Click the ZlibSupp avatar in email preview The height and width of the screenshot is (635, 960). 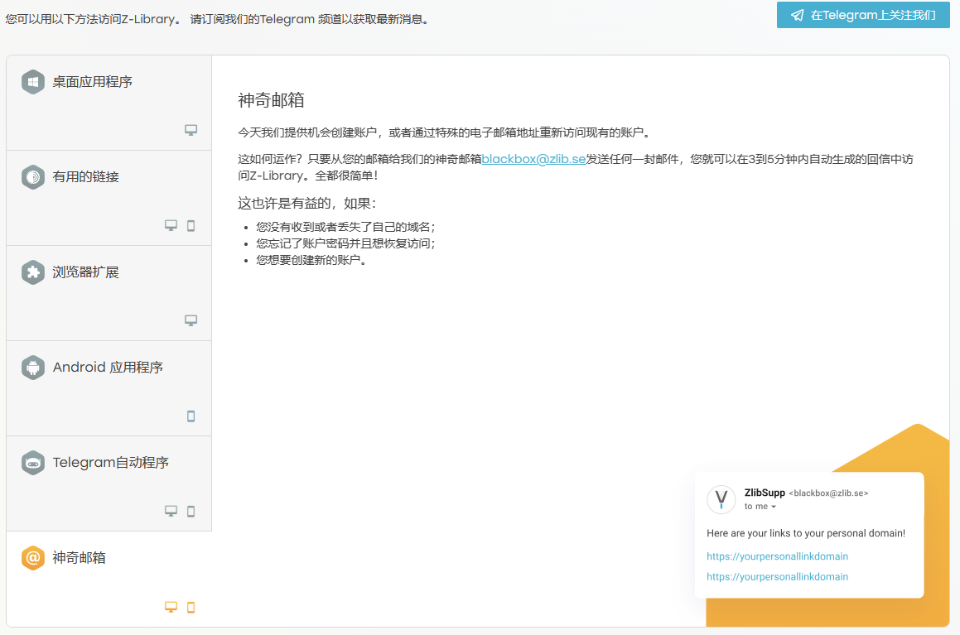pyautogui.click(x=721, y=499)
